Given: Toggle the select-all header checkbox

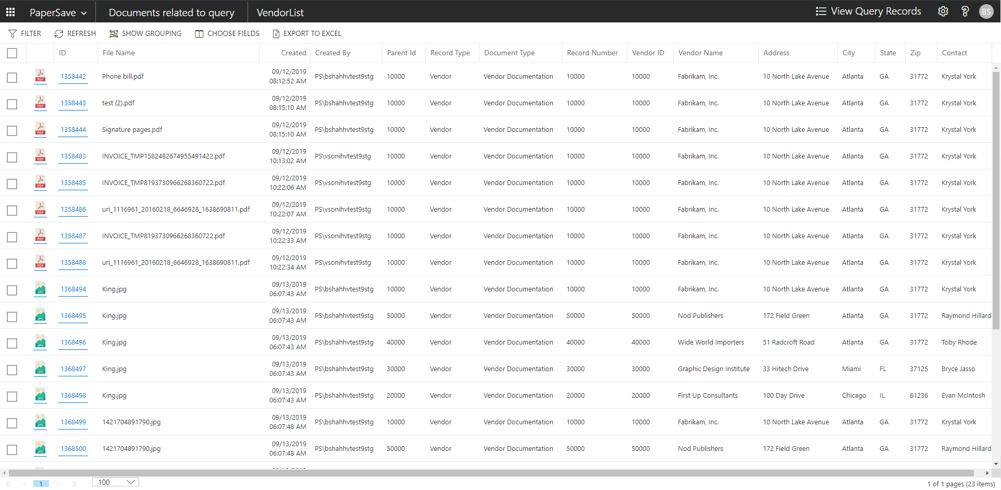Looking at the screenshot, I should click(12, 53).
